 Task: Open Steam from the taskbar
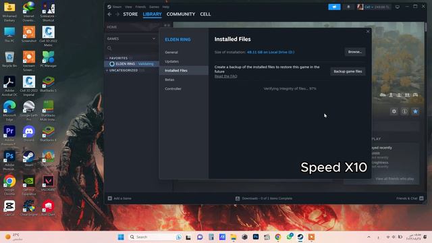300,237
